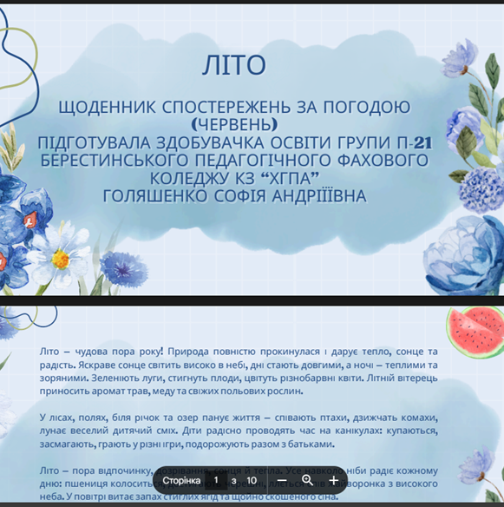
Task: Zoom out with the minus icon
Action: click(x=282, y=480)
